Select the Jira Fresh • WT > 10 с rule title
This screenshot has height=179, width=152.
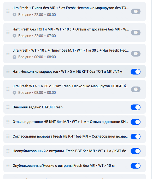(x=71, y=50)
